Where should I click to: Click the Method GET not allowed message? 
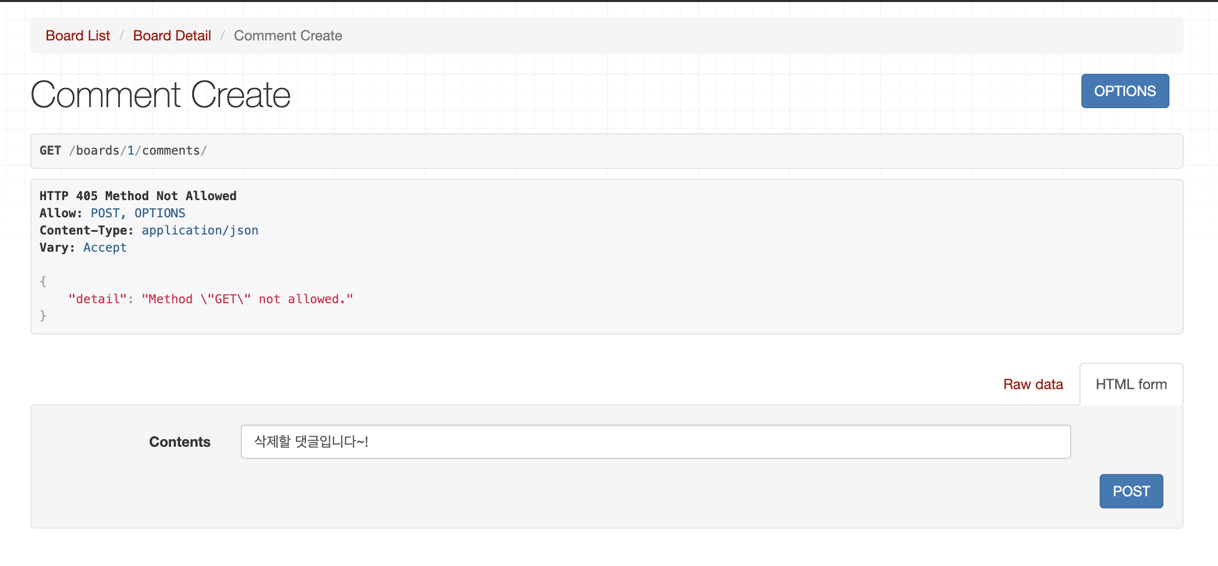coord(247,299)
